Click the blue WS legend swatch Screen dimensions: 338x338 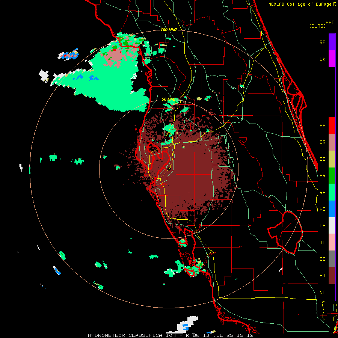pos(332,209)
